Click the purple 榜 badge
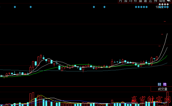The width and height of the screenshot is (172, 106). pyautogui.click(x=165, y=84)
